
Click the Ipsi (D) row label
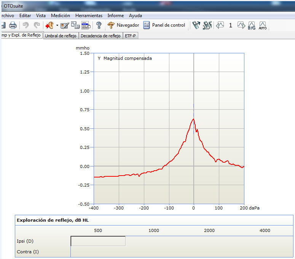[x=25, y=241]
